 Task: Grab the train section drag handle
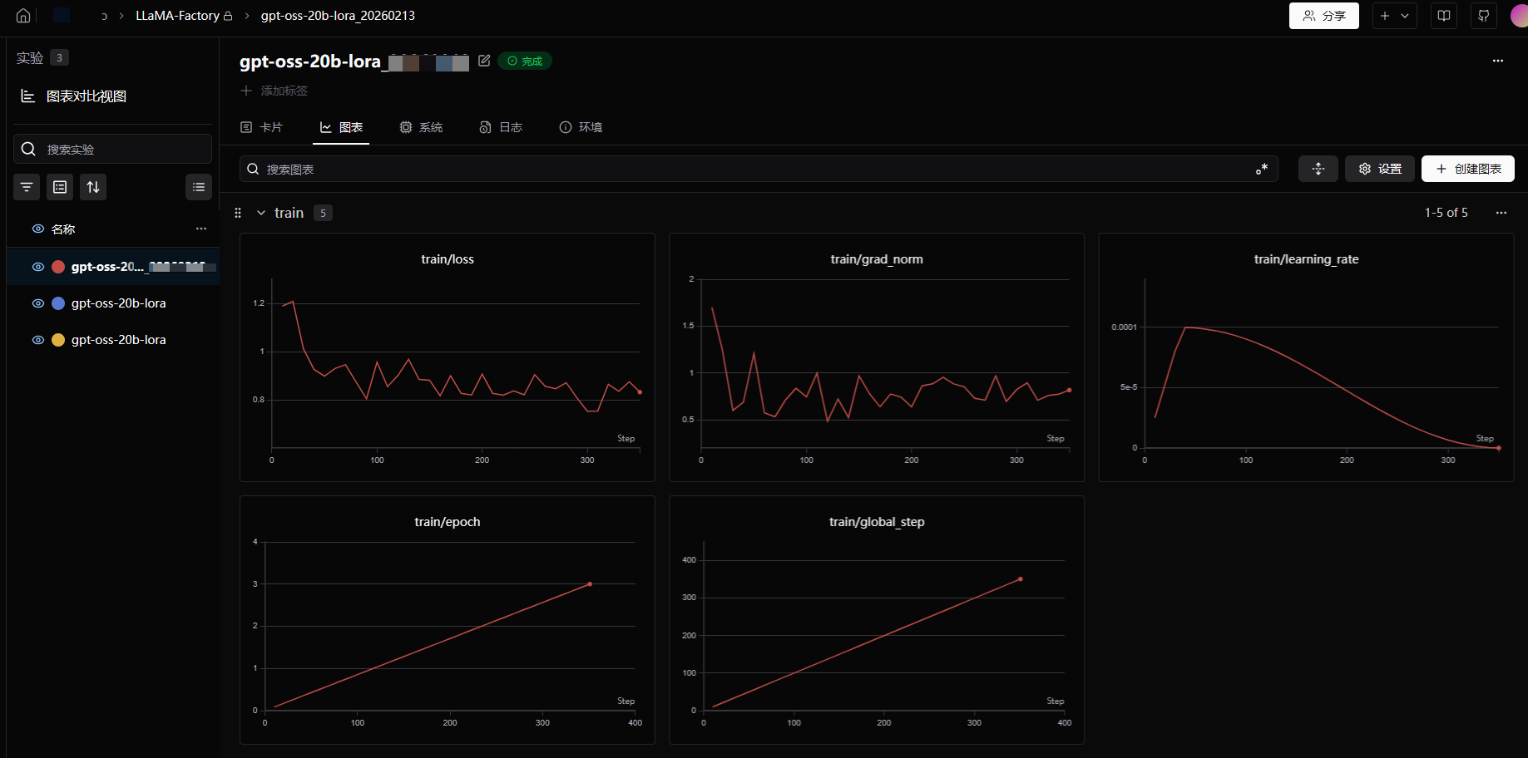coord(238,213)
